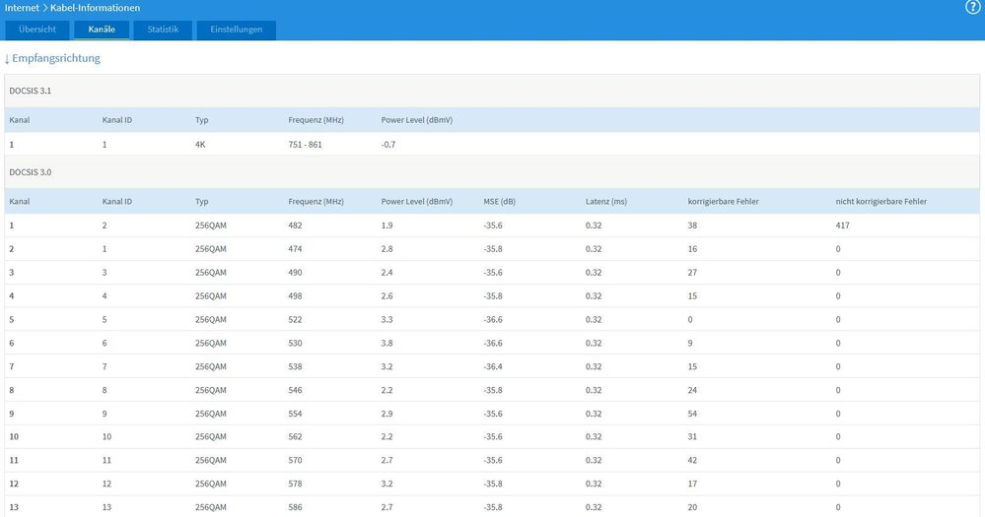Click the -0.7 power level value

(388, 144)
